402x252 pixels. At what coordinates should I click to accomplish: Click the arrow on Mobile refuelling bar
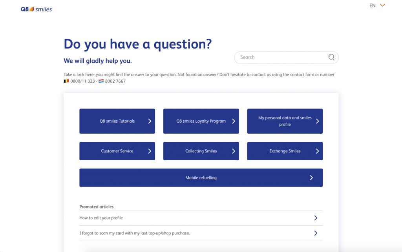(311, 178)
